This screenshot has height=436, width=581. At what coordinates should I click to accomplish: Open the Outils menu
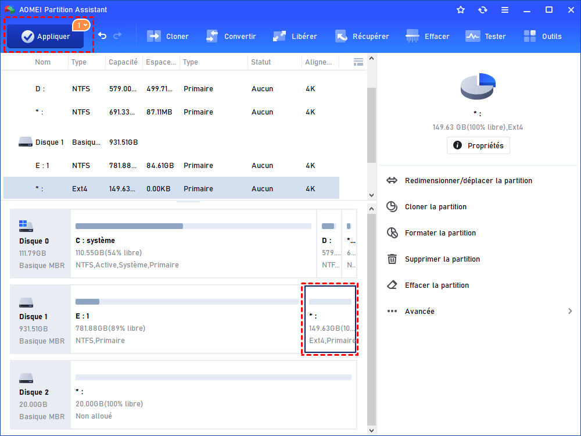click(543, 36)
